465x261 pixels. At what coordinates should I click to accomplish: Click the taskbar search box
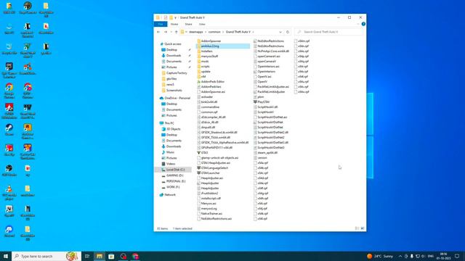(46, 256)
